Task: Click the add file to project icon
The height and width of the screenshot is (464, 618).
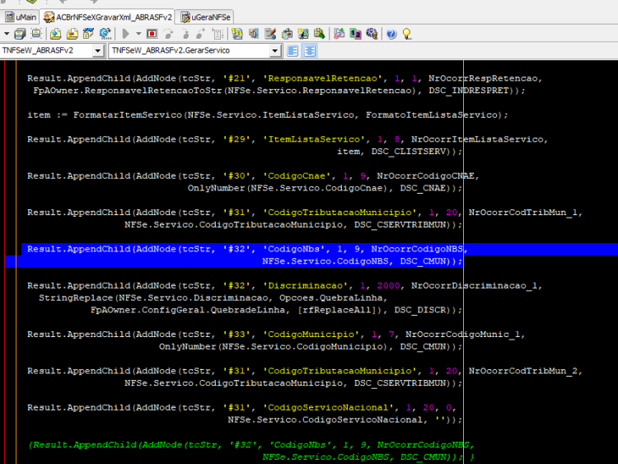Action: 55,34
